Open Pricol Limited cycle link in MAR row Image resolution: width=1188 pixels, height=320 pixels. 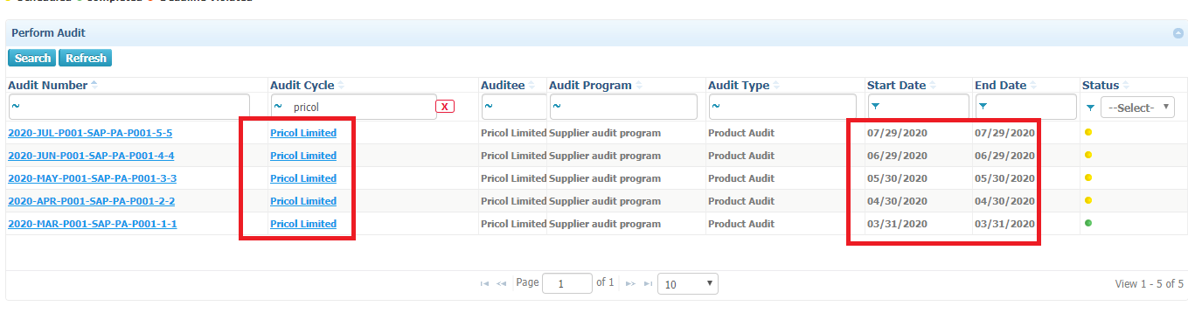[303, 224]
